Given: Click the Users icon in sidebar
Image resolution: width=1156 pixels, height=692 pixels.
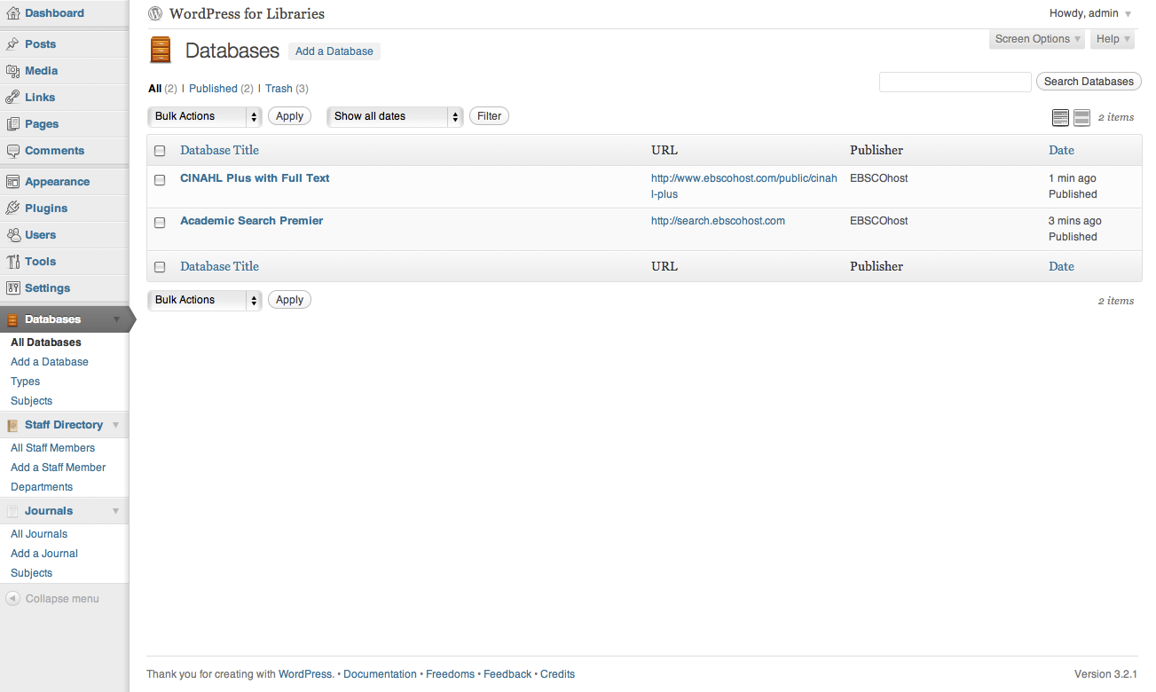Looking at the screenshot, I should click(x=12, y=235).
